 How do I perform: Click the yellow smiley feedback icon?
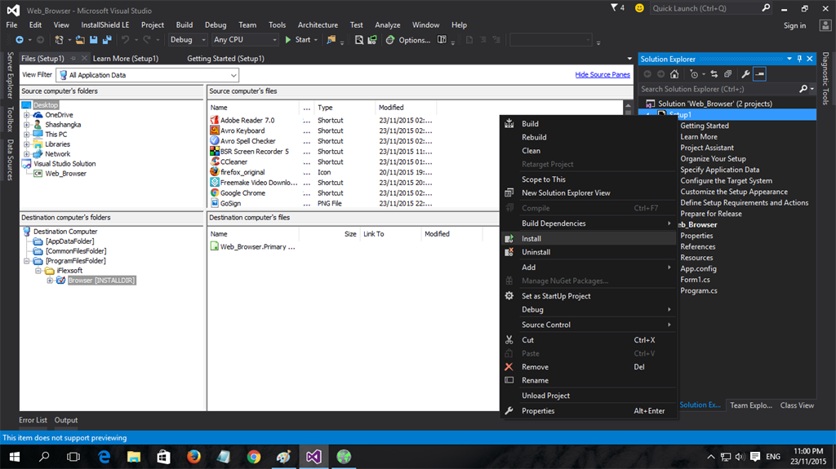pos(638,8)
